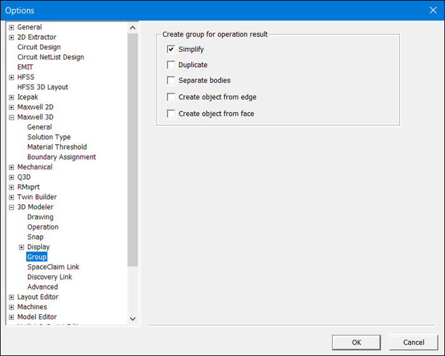This screenshot has height=356, width=445.
Task: Collapse the 3D Modeler node
Action: [11, 207]
